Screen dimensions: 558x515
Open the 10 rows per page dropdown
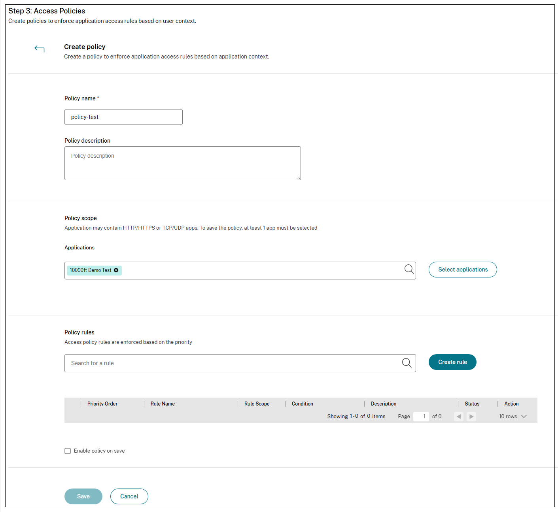(x=513, y=417)
